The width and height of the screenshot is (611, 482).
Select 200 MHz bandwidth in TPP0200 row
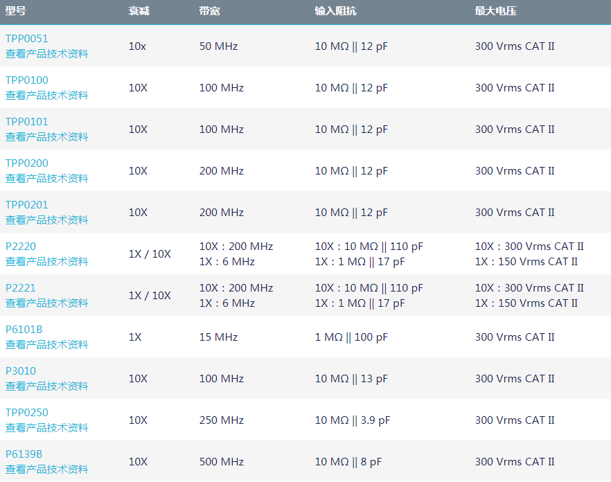(x=222, y=171)
